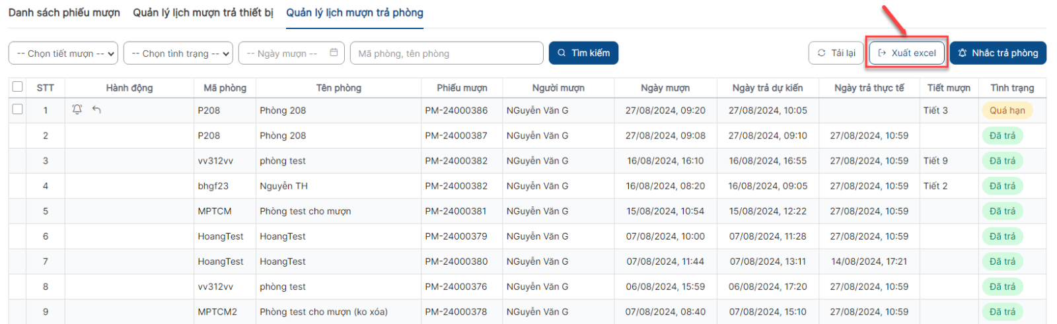Click the refresh icon on Tải lại button
Screen dimensions: 1057x324
[822, 53]
